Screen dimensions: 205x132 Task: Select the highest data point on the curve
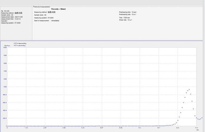189,89
